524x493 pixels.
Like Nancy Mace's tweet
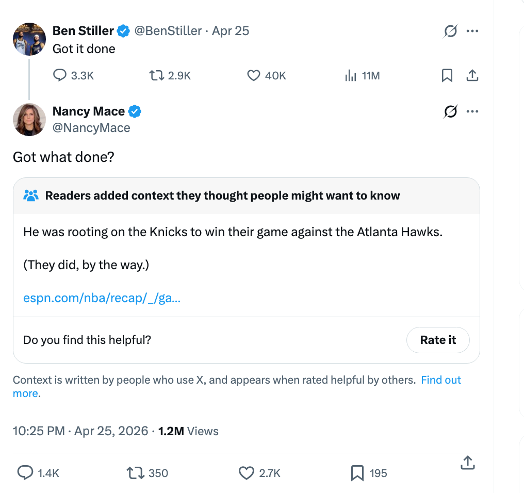(246, 473)
